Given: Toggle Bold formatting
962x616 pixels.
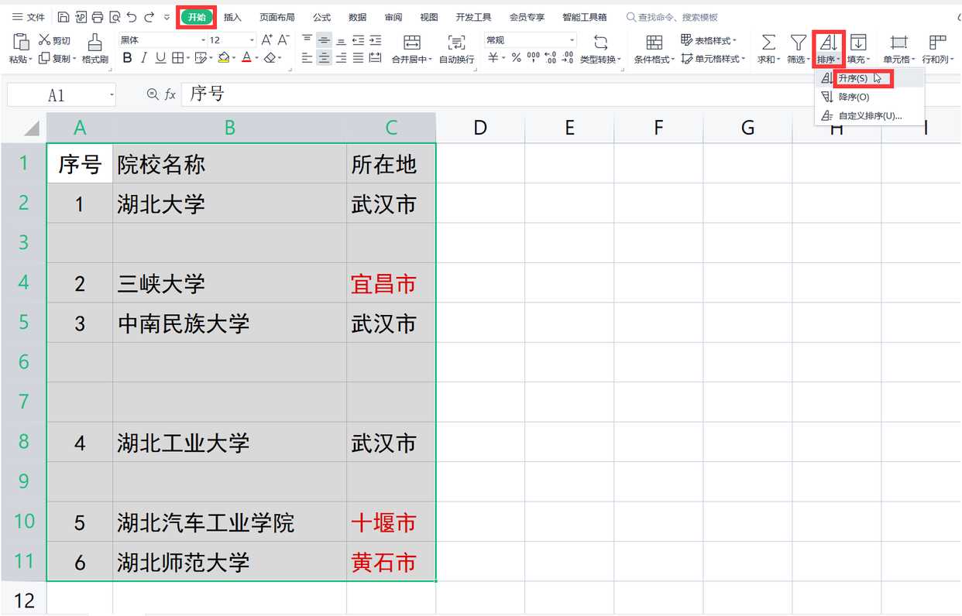Looking at the screenshot, I should pyautogui.click(x=128, y=58).
